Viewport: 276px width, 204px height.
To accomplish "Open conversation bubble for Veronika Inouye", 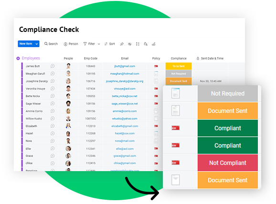I will (x=53, y=88).
